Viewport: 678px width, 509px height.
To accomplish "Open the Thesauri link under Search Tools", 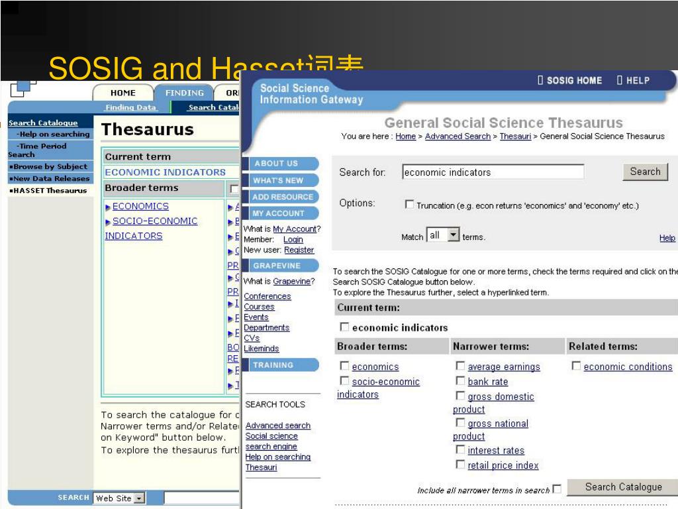I will (261, 467).
